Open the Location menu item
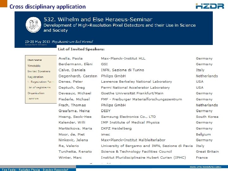 (33, 98)
